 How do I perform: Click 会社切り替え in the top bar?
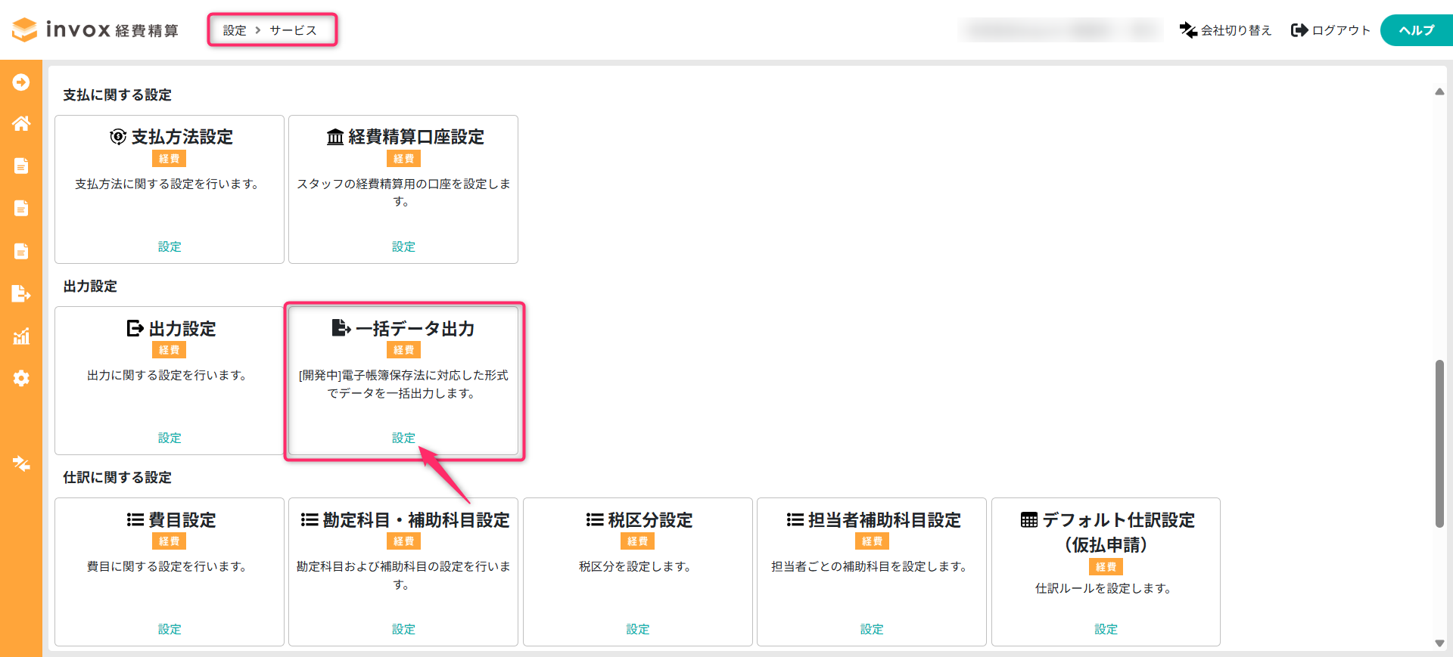pyautogui.click(x=1225, y=30)
